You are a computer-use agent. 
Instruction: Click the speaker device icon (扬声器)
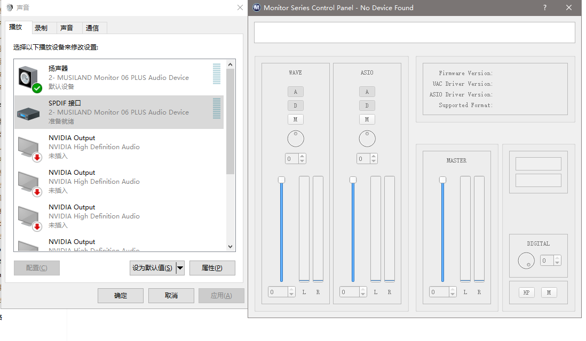[29, 78]
